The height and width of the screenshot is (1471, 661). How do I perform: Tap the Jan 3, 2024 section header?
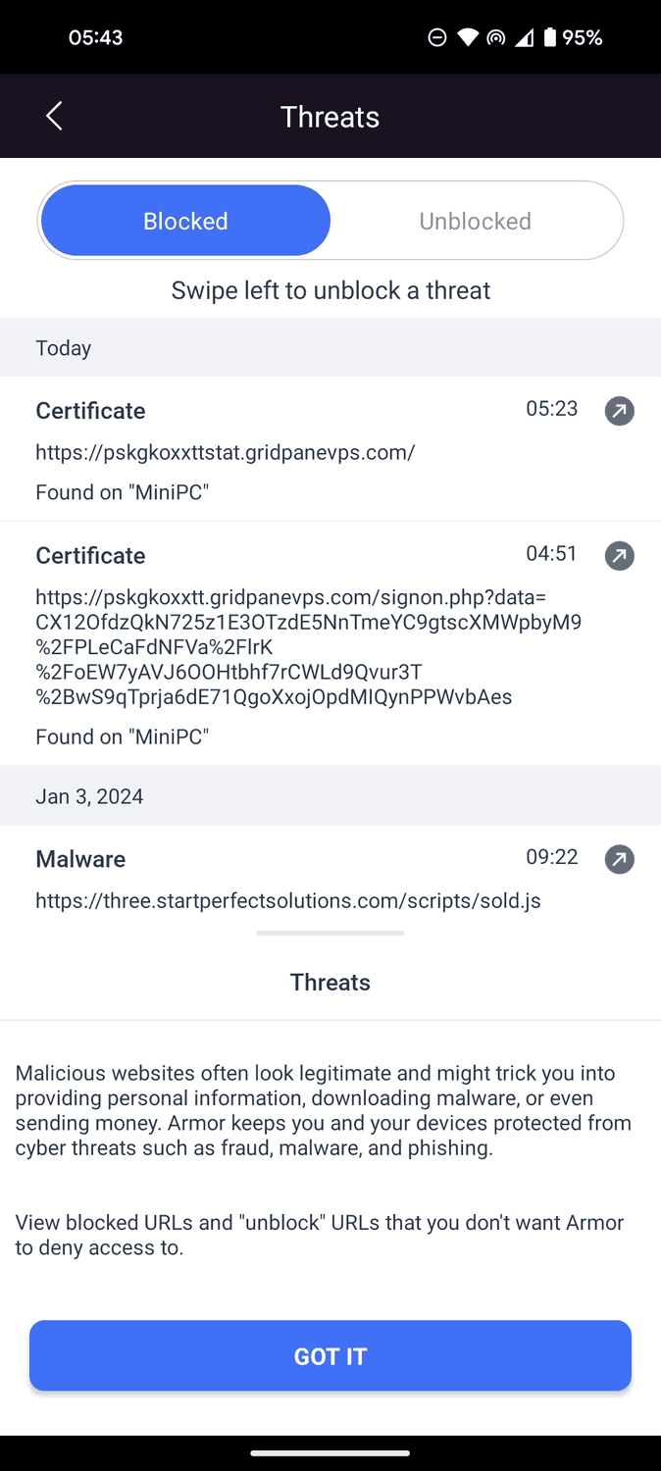(89, 796)
